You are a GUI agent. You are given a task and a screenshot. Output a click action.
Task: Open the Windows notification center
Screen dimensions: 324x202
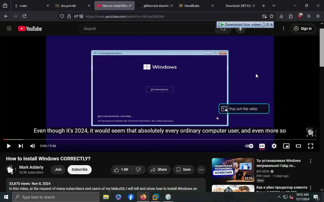click(x=316, y=197)
